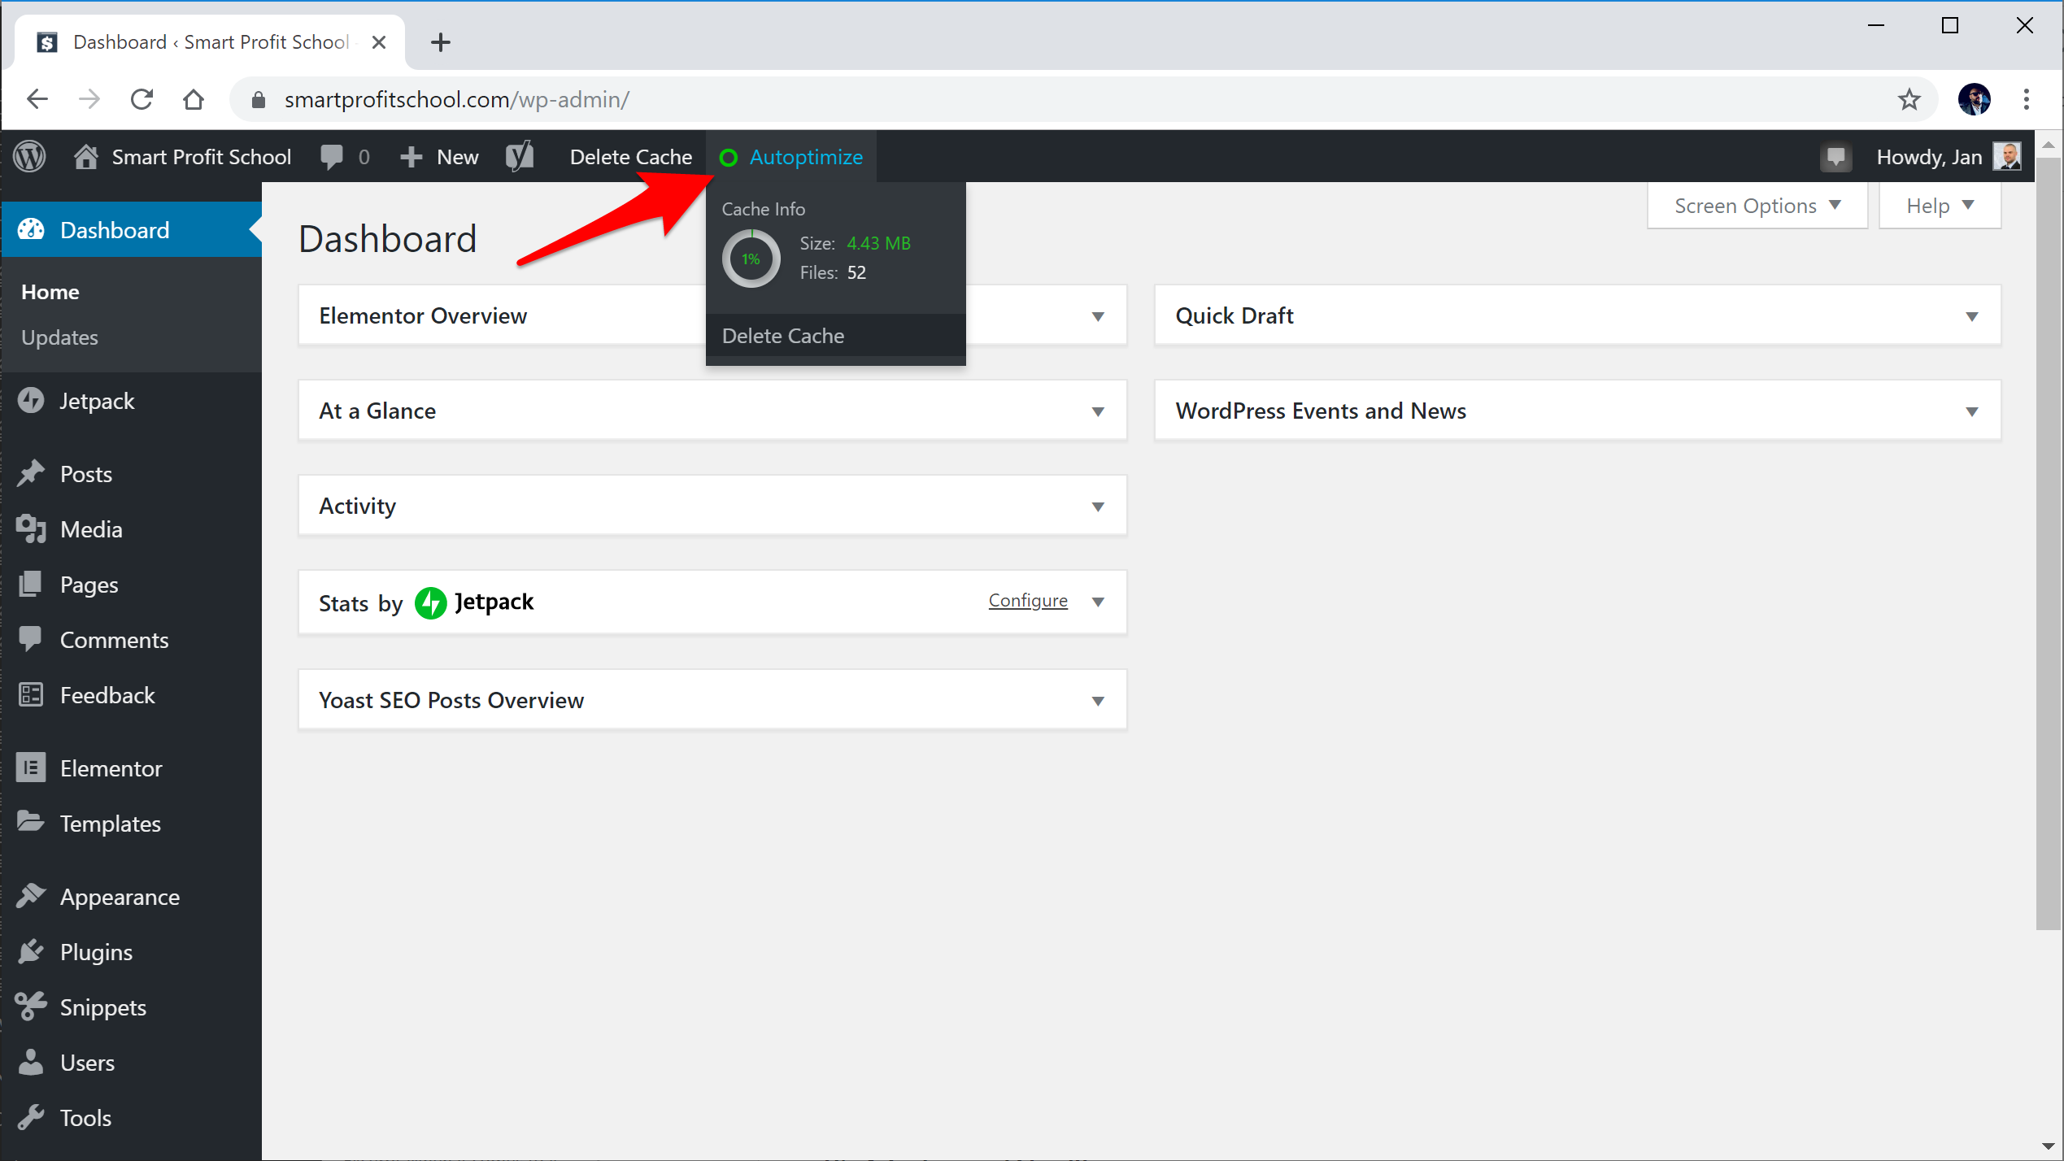Viewport: 2064px width, 1161px height.
Task: Click the Posts pushpin icon
Action: [31, 473]
